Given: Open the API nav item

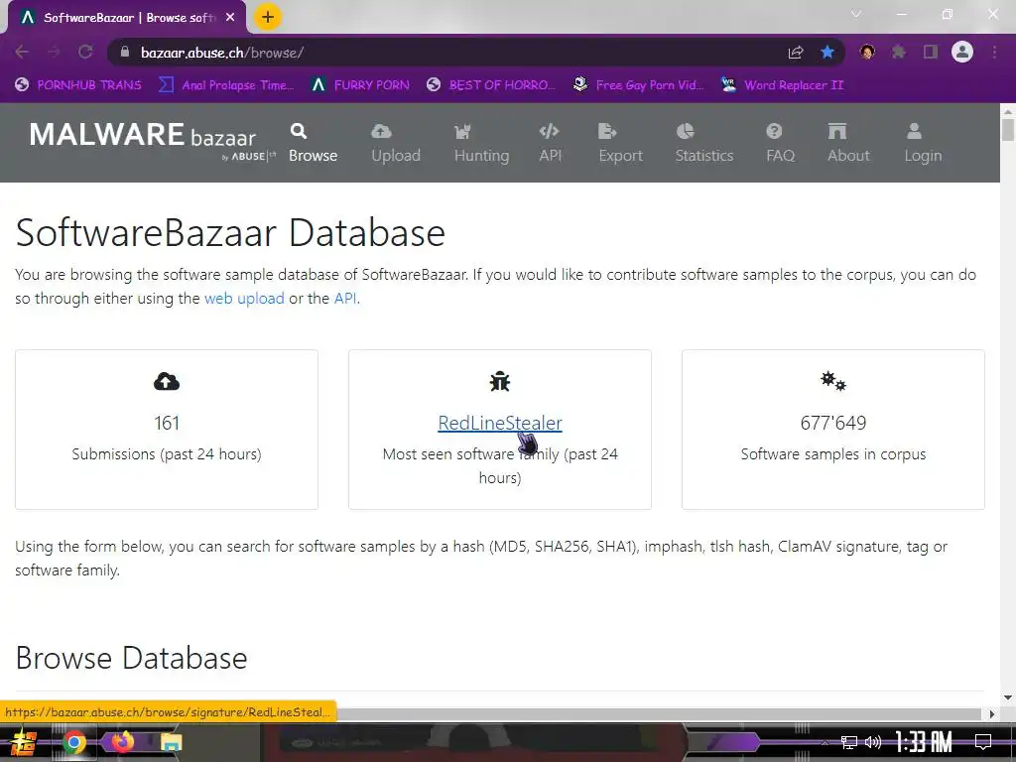Looking at the screenshot, I should 550,143.
